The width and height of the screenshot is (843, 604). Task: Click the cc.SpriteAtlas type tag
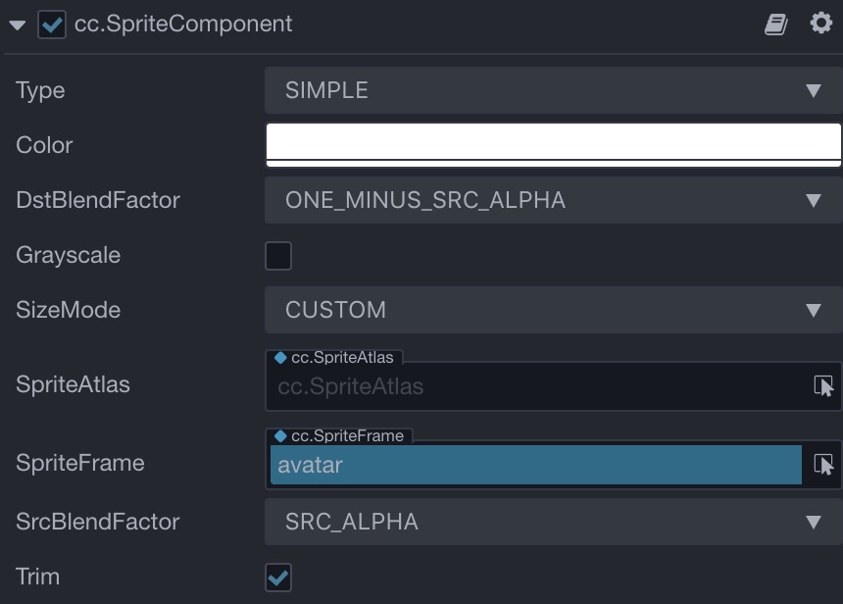[x=335, y=358]
